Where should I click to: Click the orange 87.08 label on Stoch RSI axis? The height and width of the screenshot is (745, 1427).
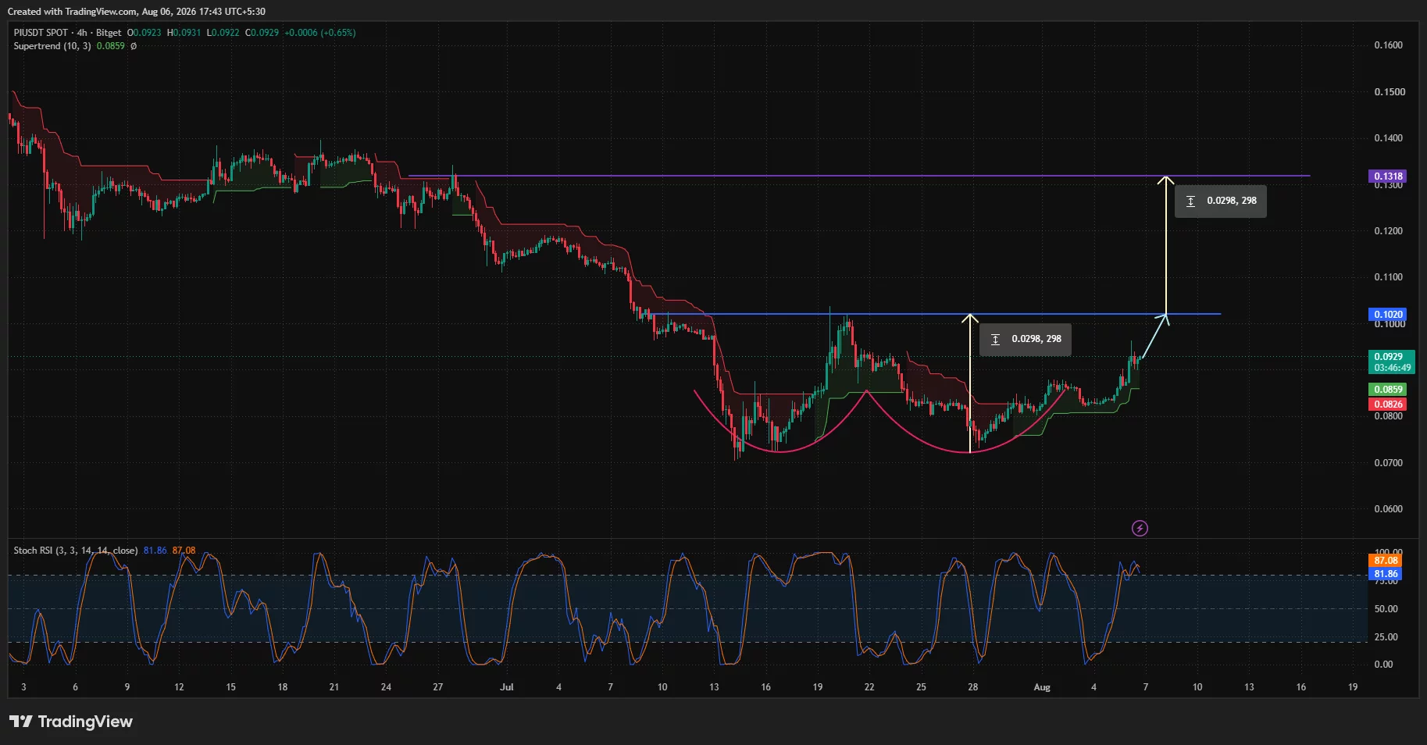pyautogui.click(x=1386, y=561)
